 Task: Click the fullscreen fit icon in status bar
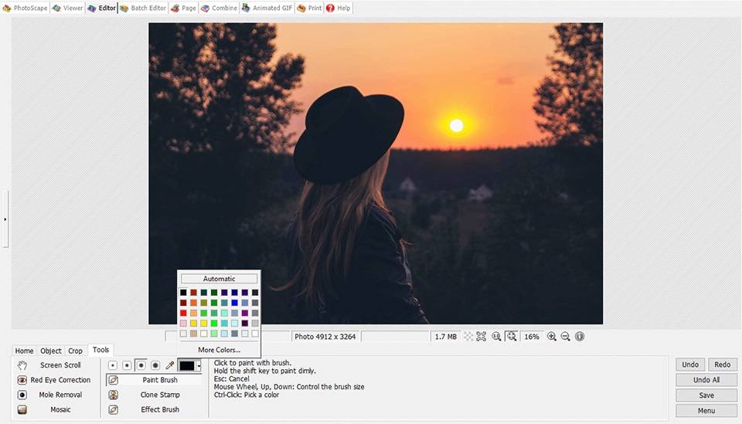(x=482, y=337)
